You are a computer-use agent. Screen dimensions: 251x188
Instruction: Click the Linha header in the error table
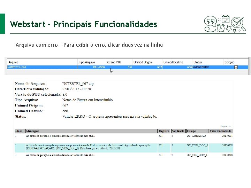point(20,131)
